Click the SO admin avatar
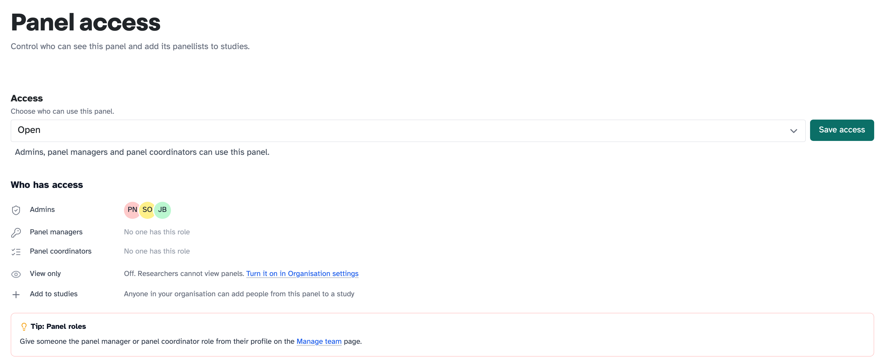The image size is (887, 363). pos(147,210)
